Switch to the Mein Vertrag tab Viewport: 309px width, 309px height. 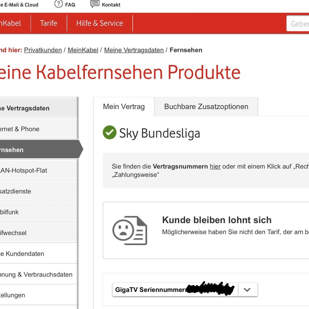point(124,107)
